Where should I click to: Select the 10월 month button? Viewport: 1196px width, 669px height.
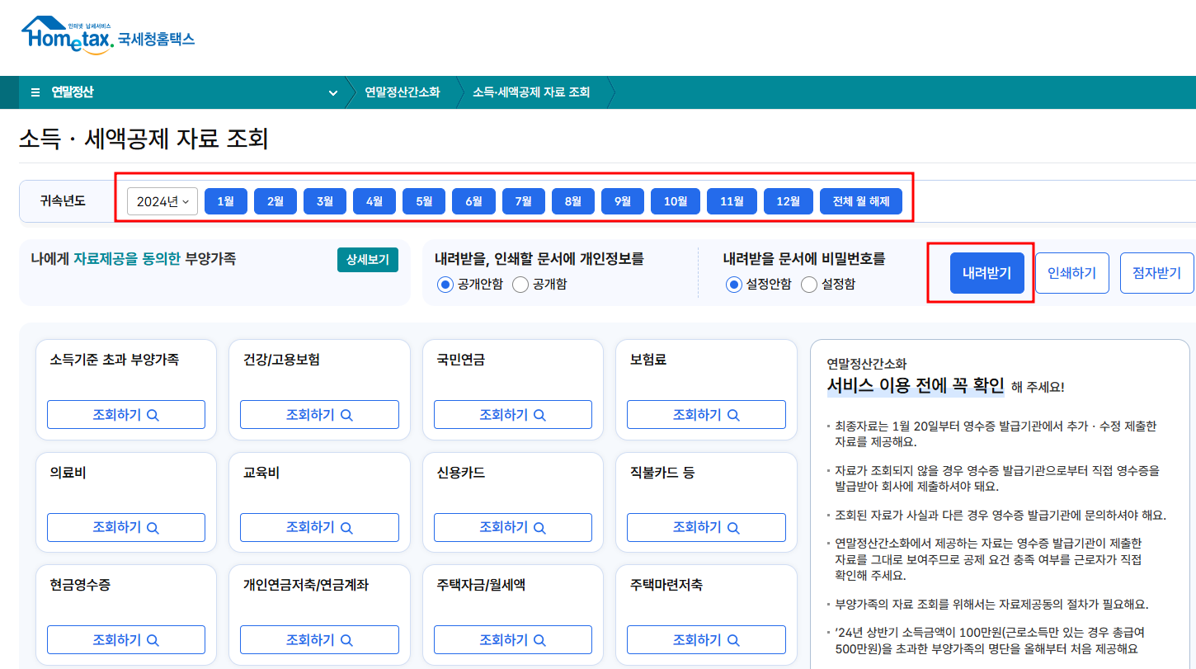pos(676,201)
